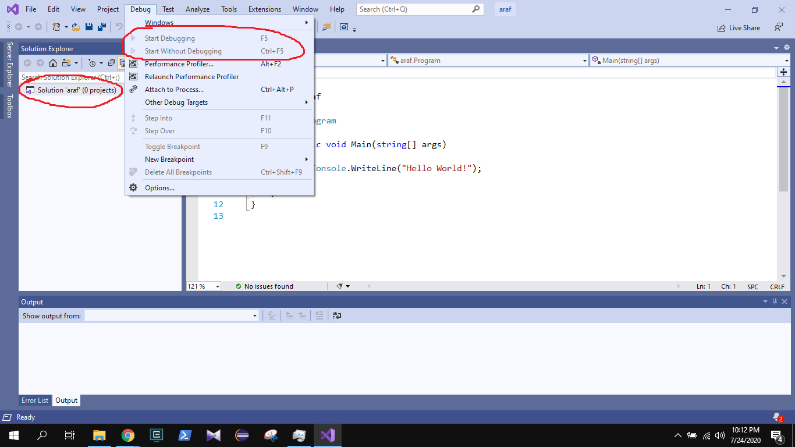Viewport: 795px width, 447px height.
Task: Click the Collapse All icon in Solution Explorer
Action: [111, 63]
